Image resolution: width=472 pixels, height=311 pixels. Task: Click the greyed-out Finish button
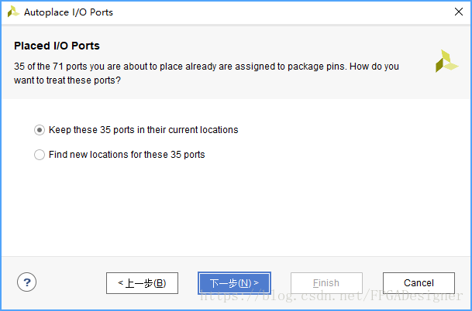326,283
